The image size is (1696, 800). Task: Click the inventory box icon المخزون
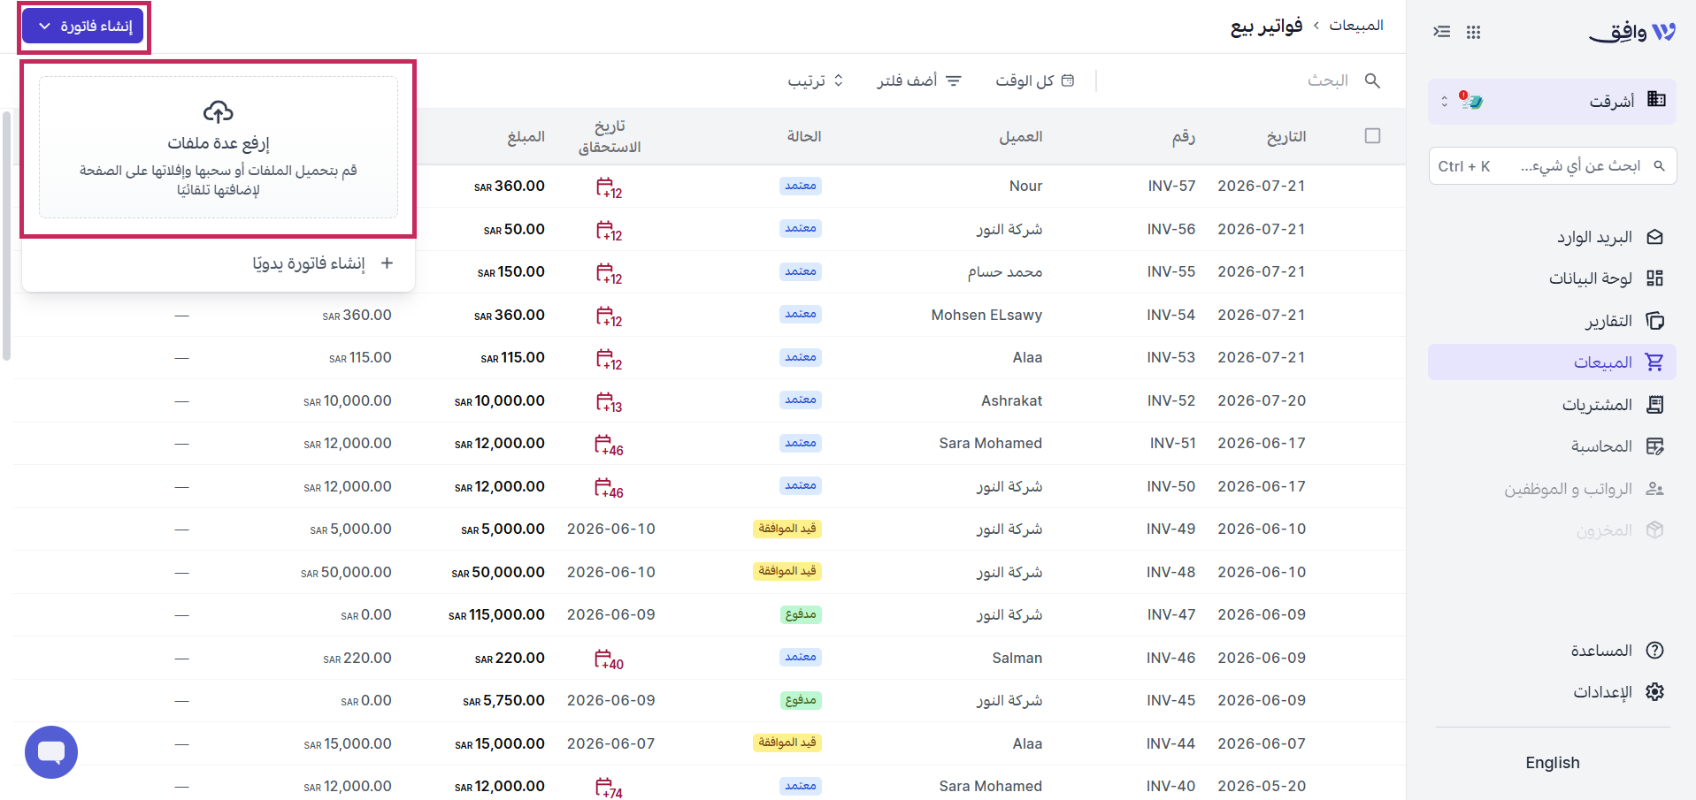[x=1654, y=530]
